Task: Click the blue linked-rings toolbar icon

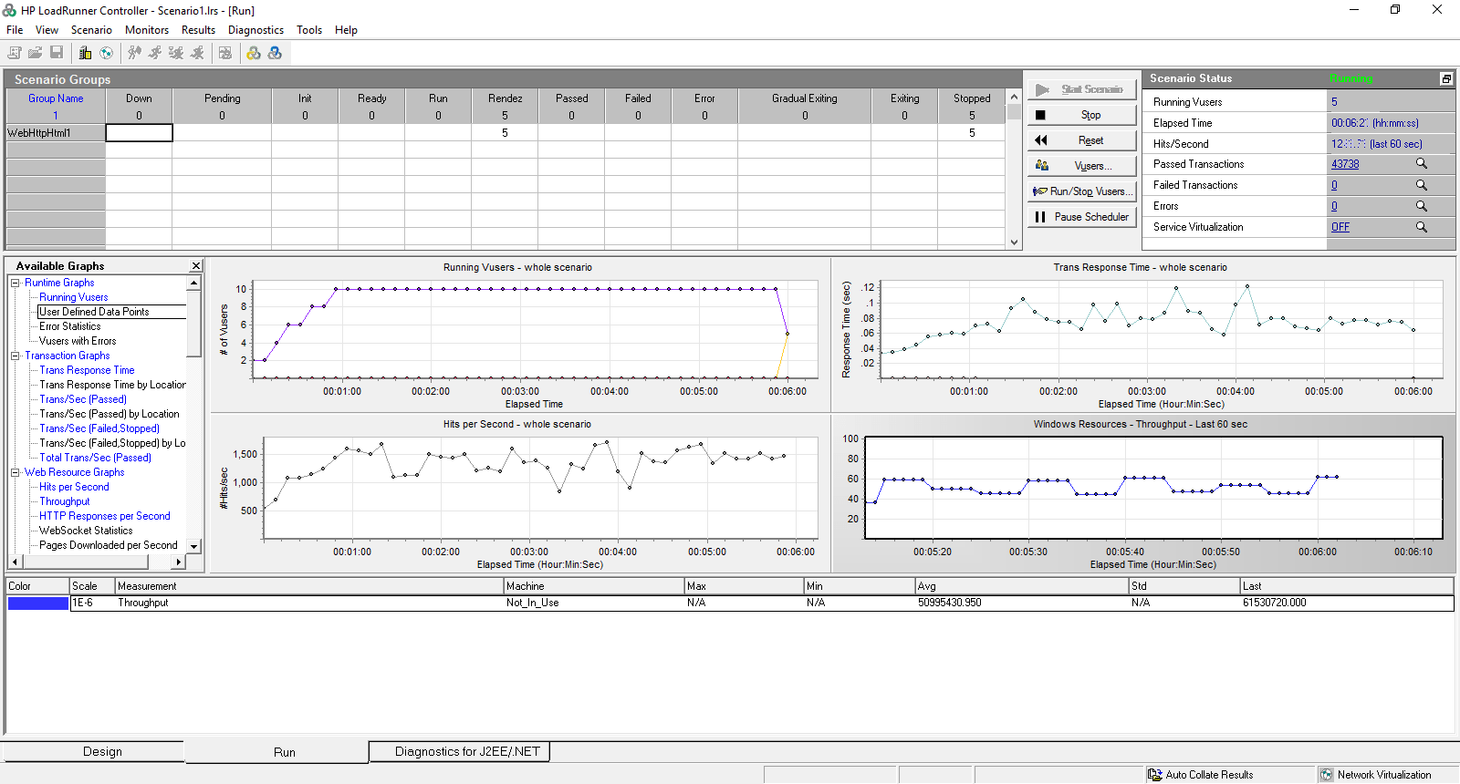Action: [275, 53]
